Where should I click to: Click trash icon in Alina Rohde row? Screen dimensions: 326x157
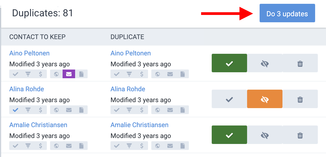tap(300, 99)
